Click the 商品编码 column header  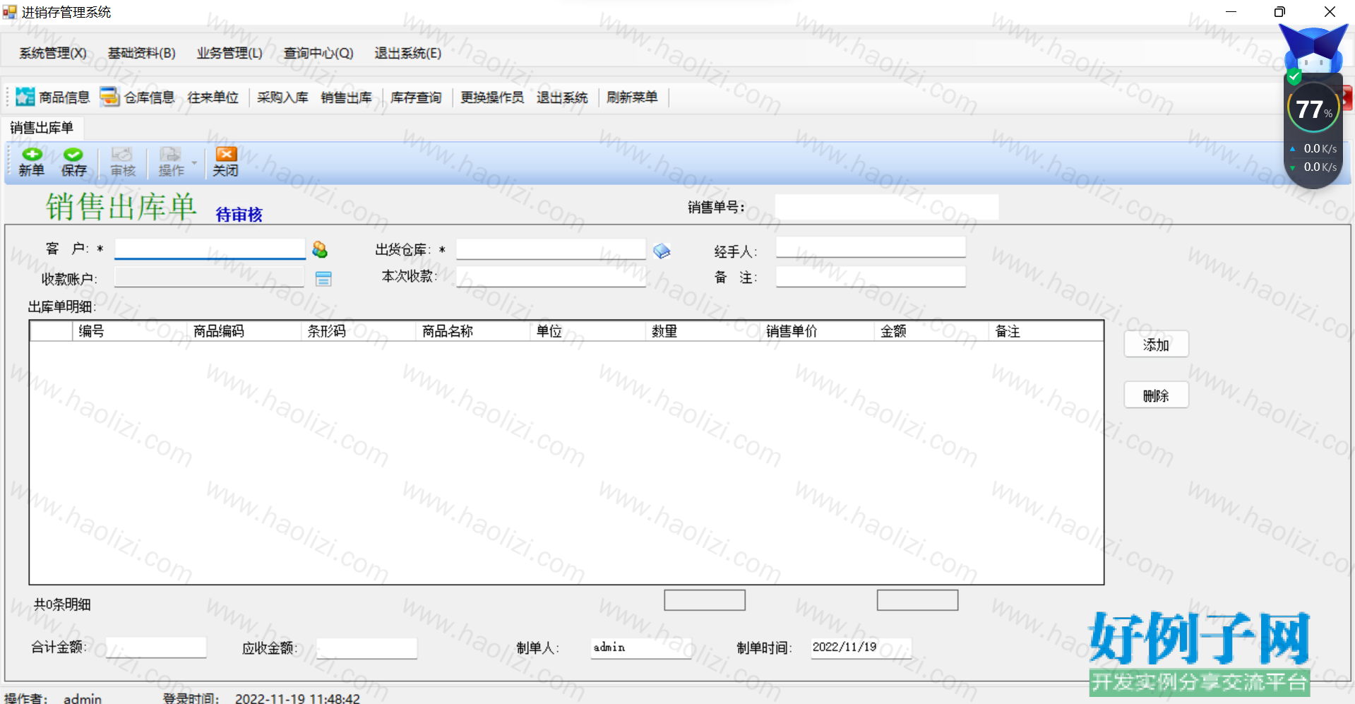click(244, 331)
